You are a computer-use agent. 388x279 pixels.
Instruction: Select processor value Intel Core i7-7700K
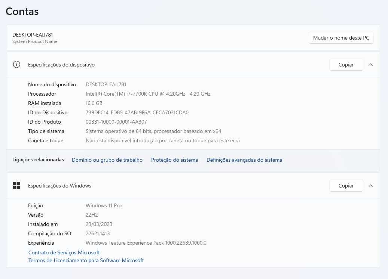pos(148,94)
